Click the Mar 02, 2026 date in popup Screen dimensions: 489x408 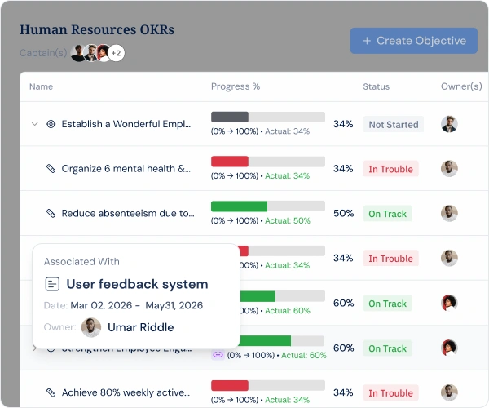click(x=101, y=305)
